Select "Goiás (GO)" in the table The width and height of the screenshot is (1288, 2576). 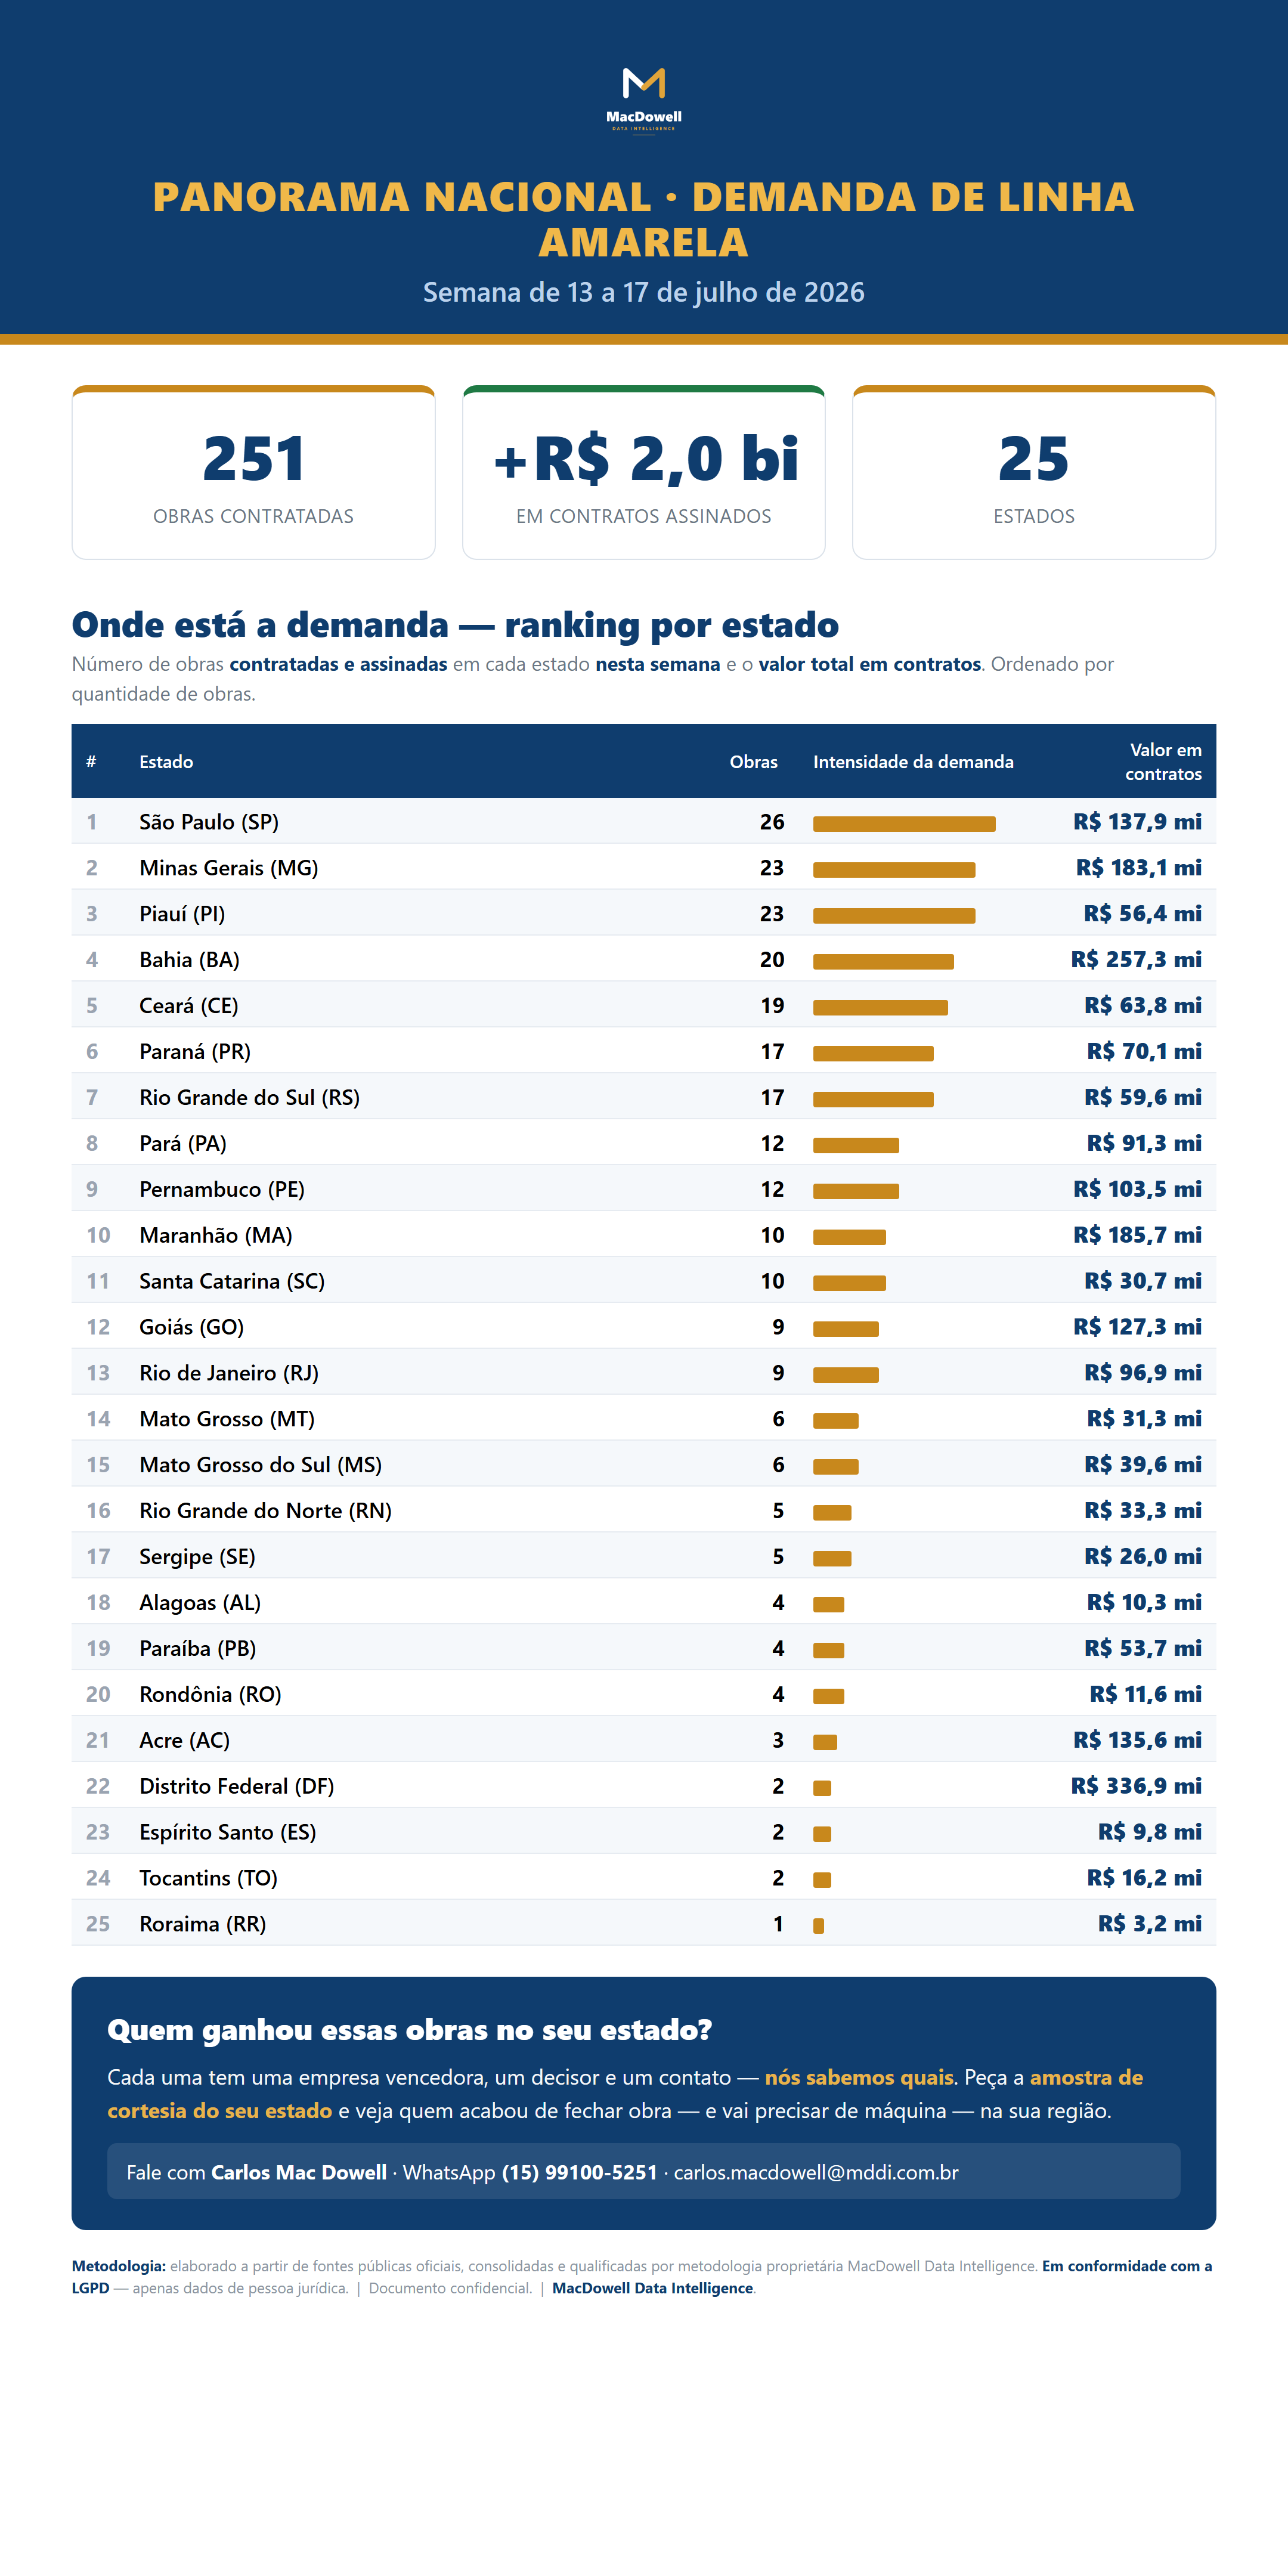192,1328
